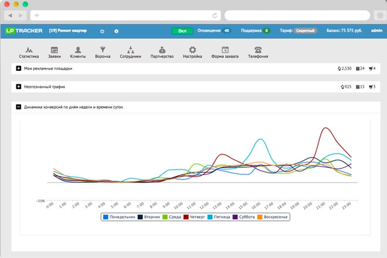Expand the Неопознанный трафик panel

tap(19, 87)
